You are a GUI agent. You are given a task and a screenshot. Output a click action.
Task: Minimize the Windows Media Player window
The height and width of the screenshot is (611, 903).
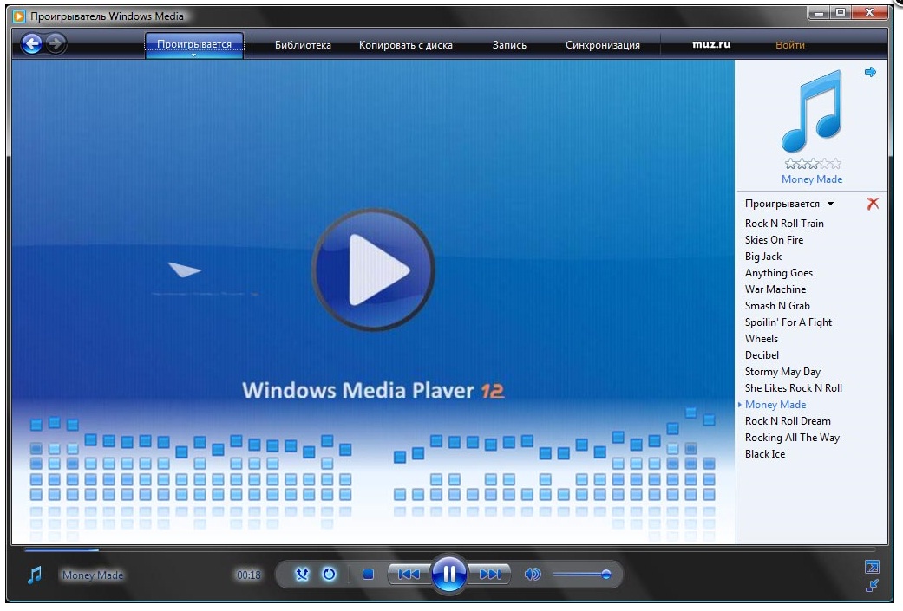pos(819,12)
